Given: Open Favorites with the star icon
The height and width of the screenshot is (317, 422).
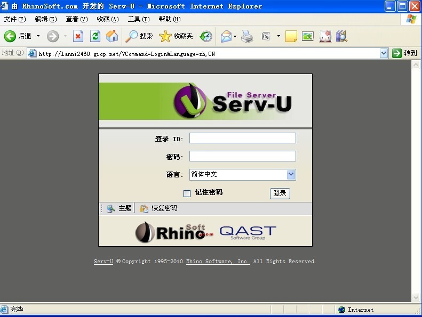Looking at the screenshot, I should pyautogui.click(x=165, y=36).
